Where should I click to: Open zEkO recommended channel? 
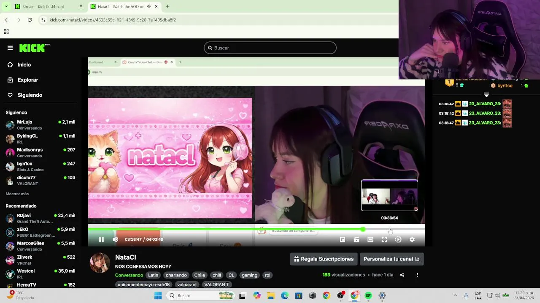click(x=40, y=232)
